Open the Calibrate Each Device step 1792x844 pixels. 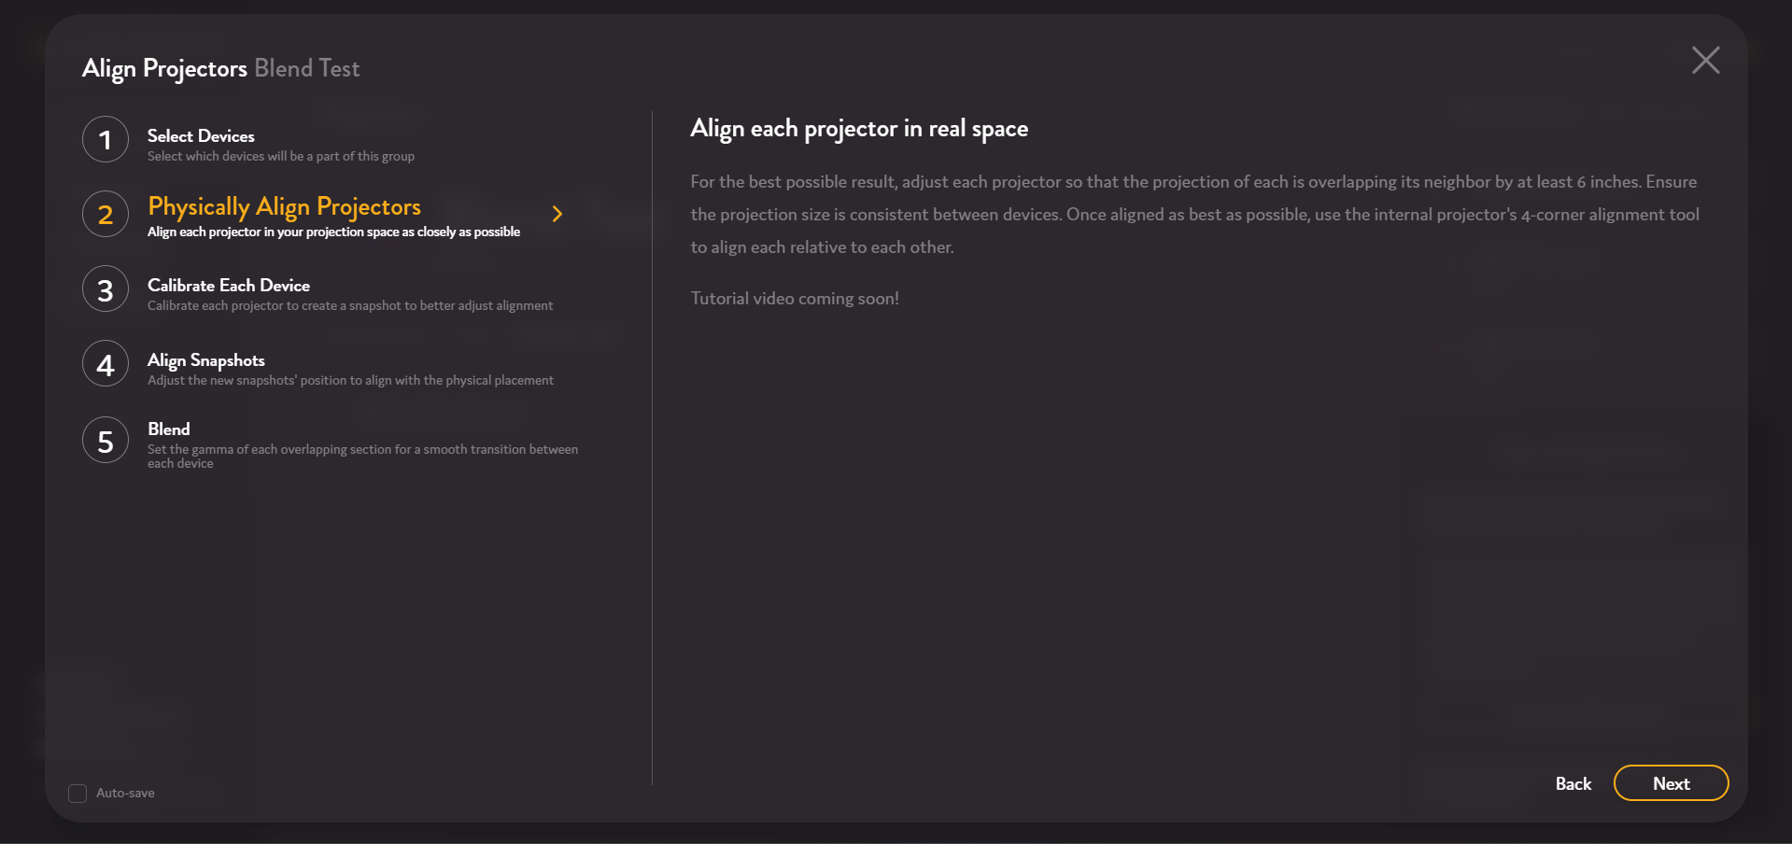click(229, 286)
